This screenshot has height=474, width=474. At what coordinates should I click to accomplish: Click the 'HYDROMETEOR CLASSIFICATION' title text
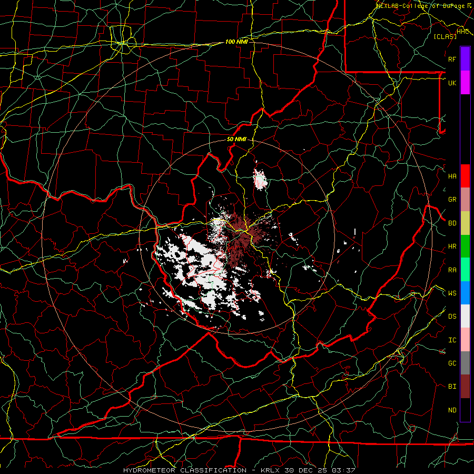tap(185, 470)
